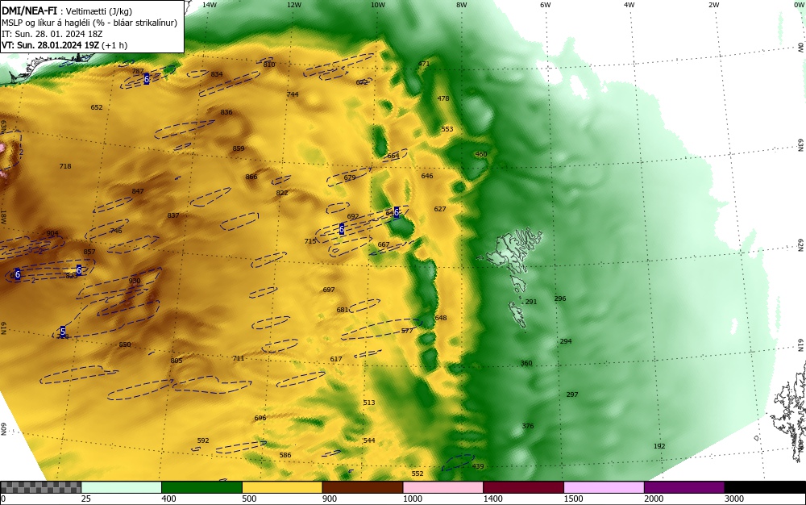Click the blue '5' hail probability marker
The image size is (806, 505).
[63, 332]
